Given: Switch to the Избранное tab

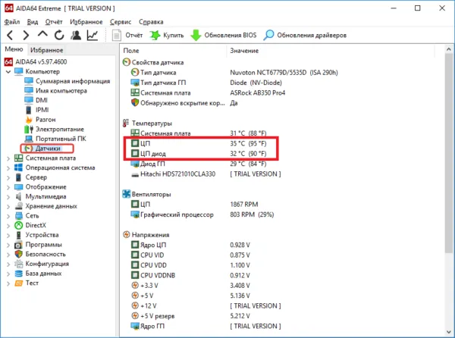Looking at the screenshot, I should 46,50.
